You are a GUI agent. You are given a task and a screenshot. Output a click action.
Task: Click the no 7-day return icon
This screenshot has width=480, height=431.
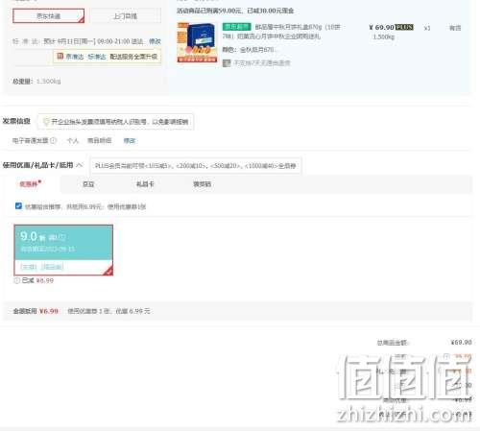coord(227,63)
